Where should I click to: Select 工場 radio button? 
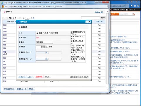43,33
